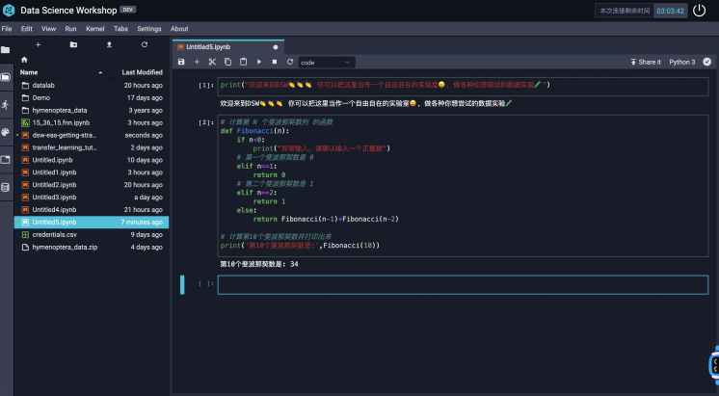Click the DEV badge next to title
This screenshot has width=719, height=396.
(x=128, y=10)
